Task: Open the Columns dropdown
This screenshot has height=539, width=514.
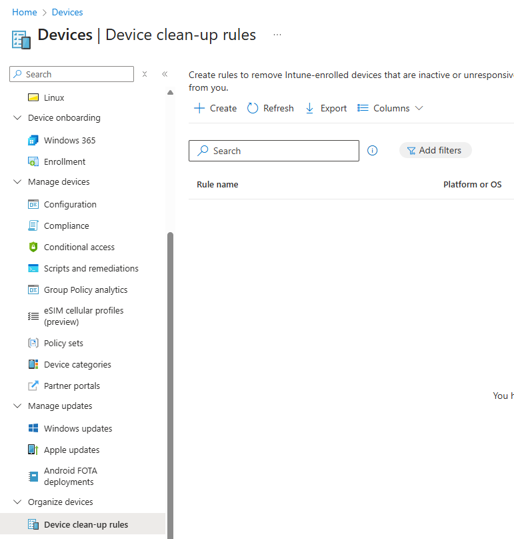Action: point(390,108)
